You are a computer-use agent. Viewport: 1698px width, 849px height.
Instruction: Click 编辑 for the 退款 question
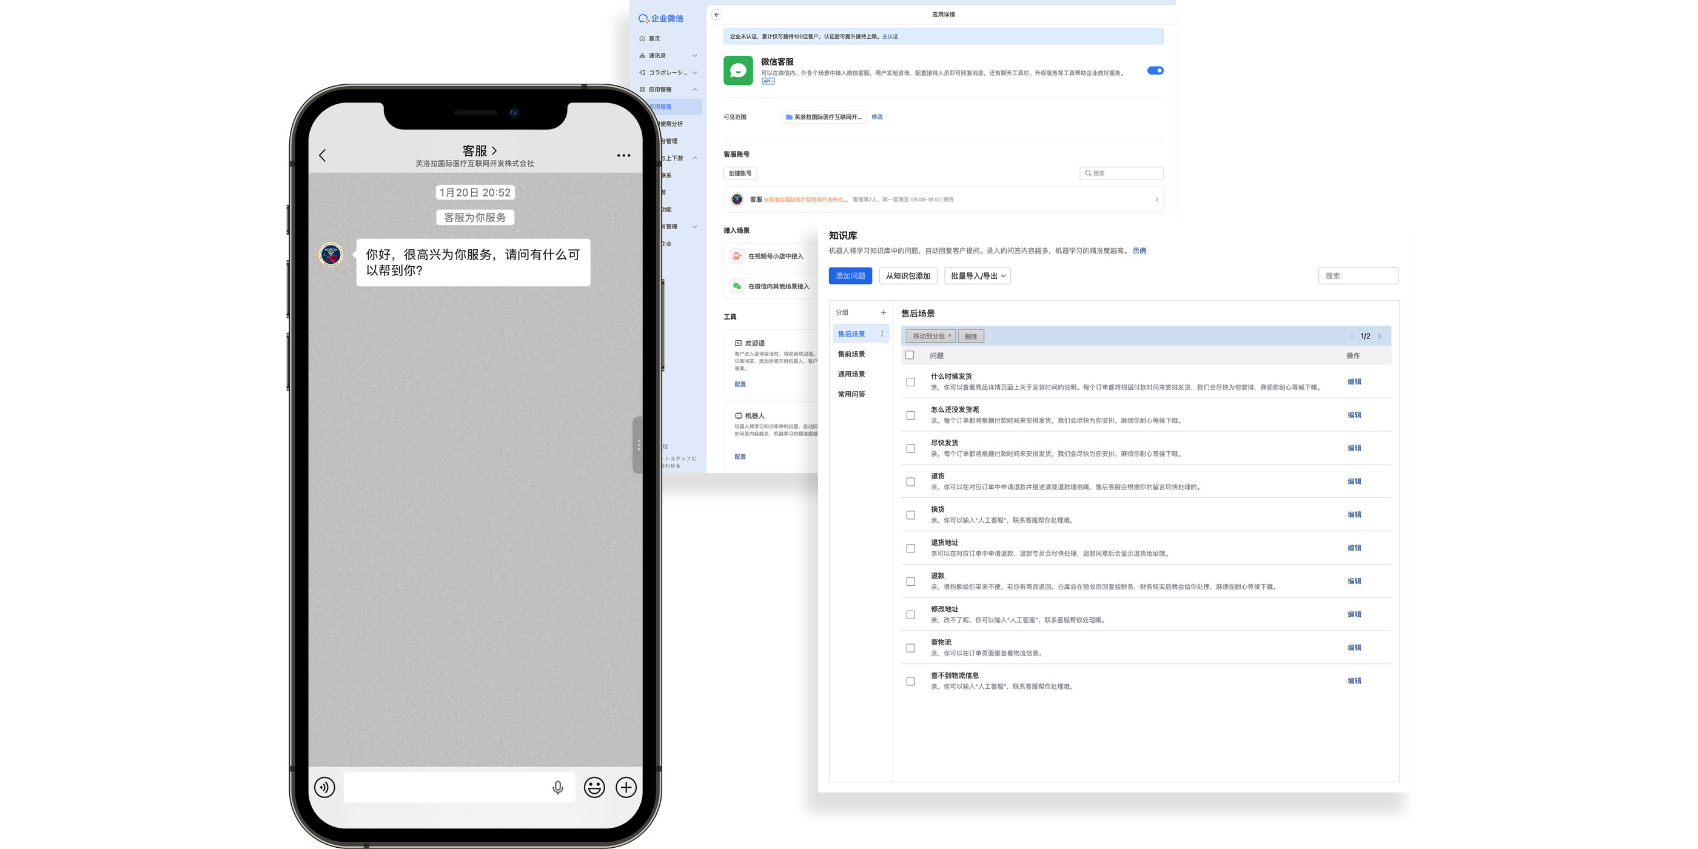pyautogui.click(x=1354, y=581)
